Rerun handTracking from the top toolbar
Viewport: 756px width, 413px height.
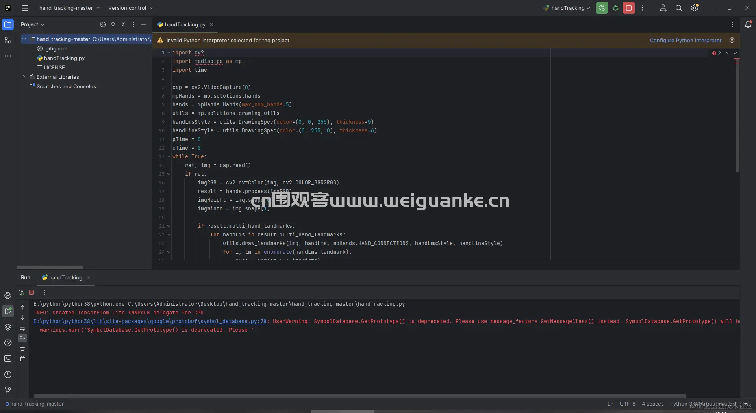click(x=602, y=8)
